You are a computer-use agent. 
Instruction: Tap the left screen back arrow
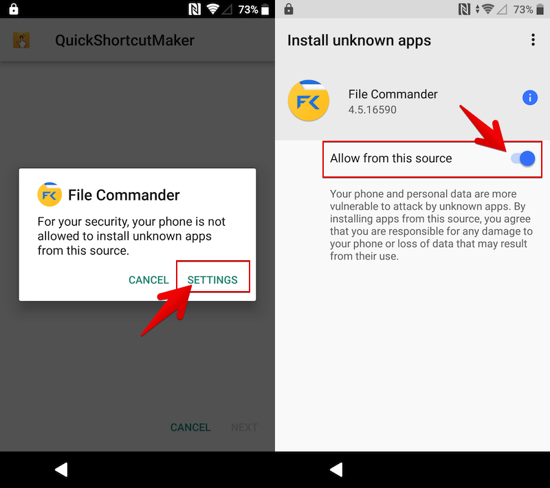point(62,469)
